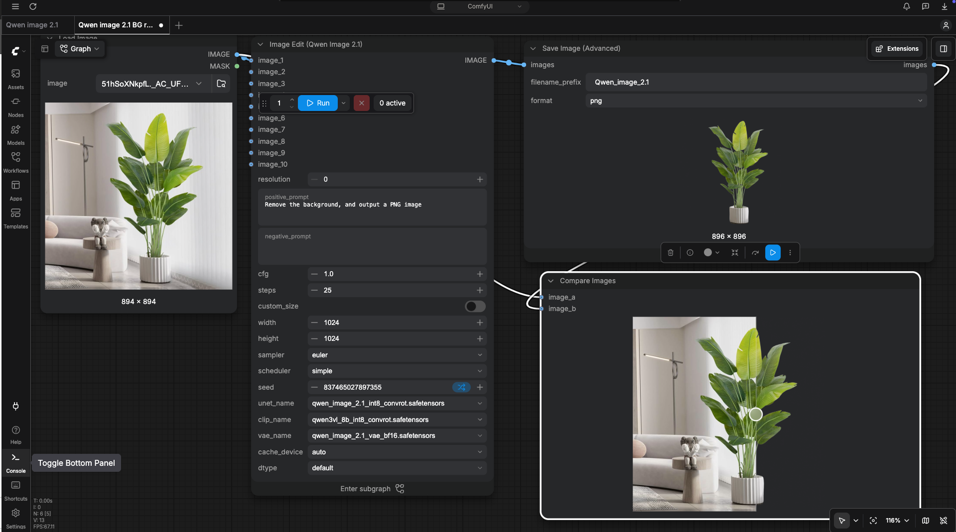Open the Models sidebar panel
956x532 pixels.
pyautogui.click(x=15, y=134)
